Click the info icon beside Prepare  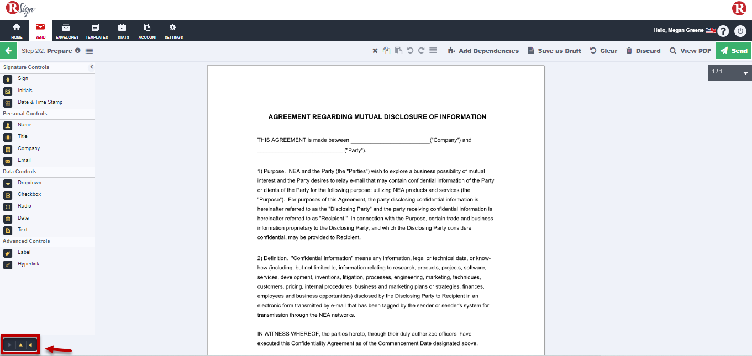[78, 50]
